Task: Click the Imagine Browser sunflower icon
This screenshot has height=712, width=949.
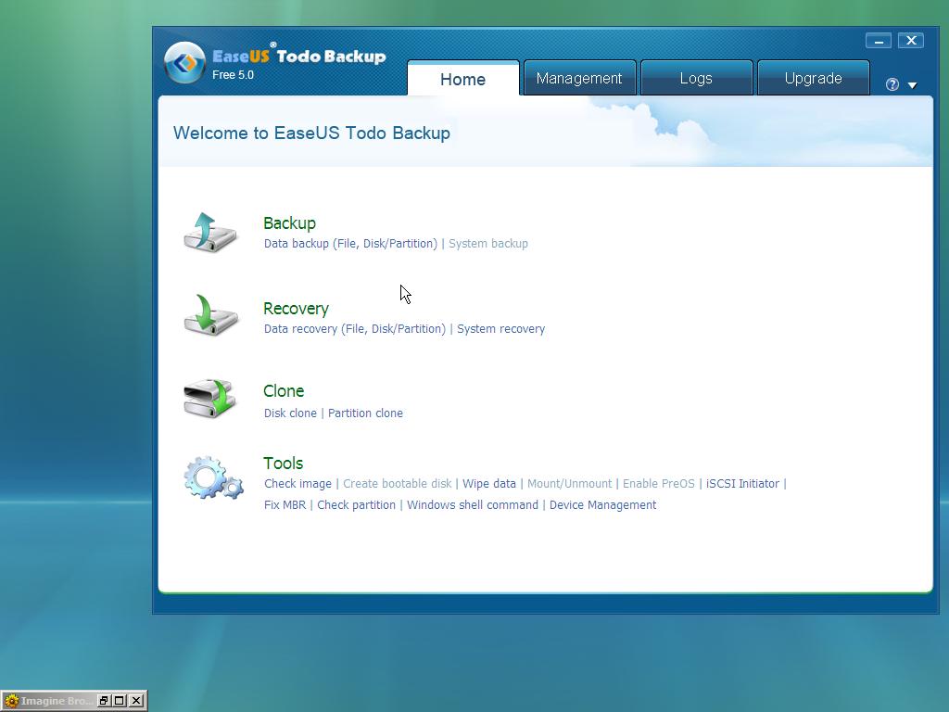Action: tap(11, 701)
